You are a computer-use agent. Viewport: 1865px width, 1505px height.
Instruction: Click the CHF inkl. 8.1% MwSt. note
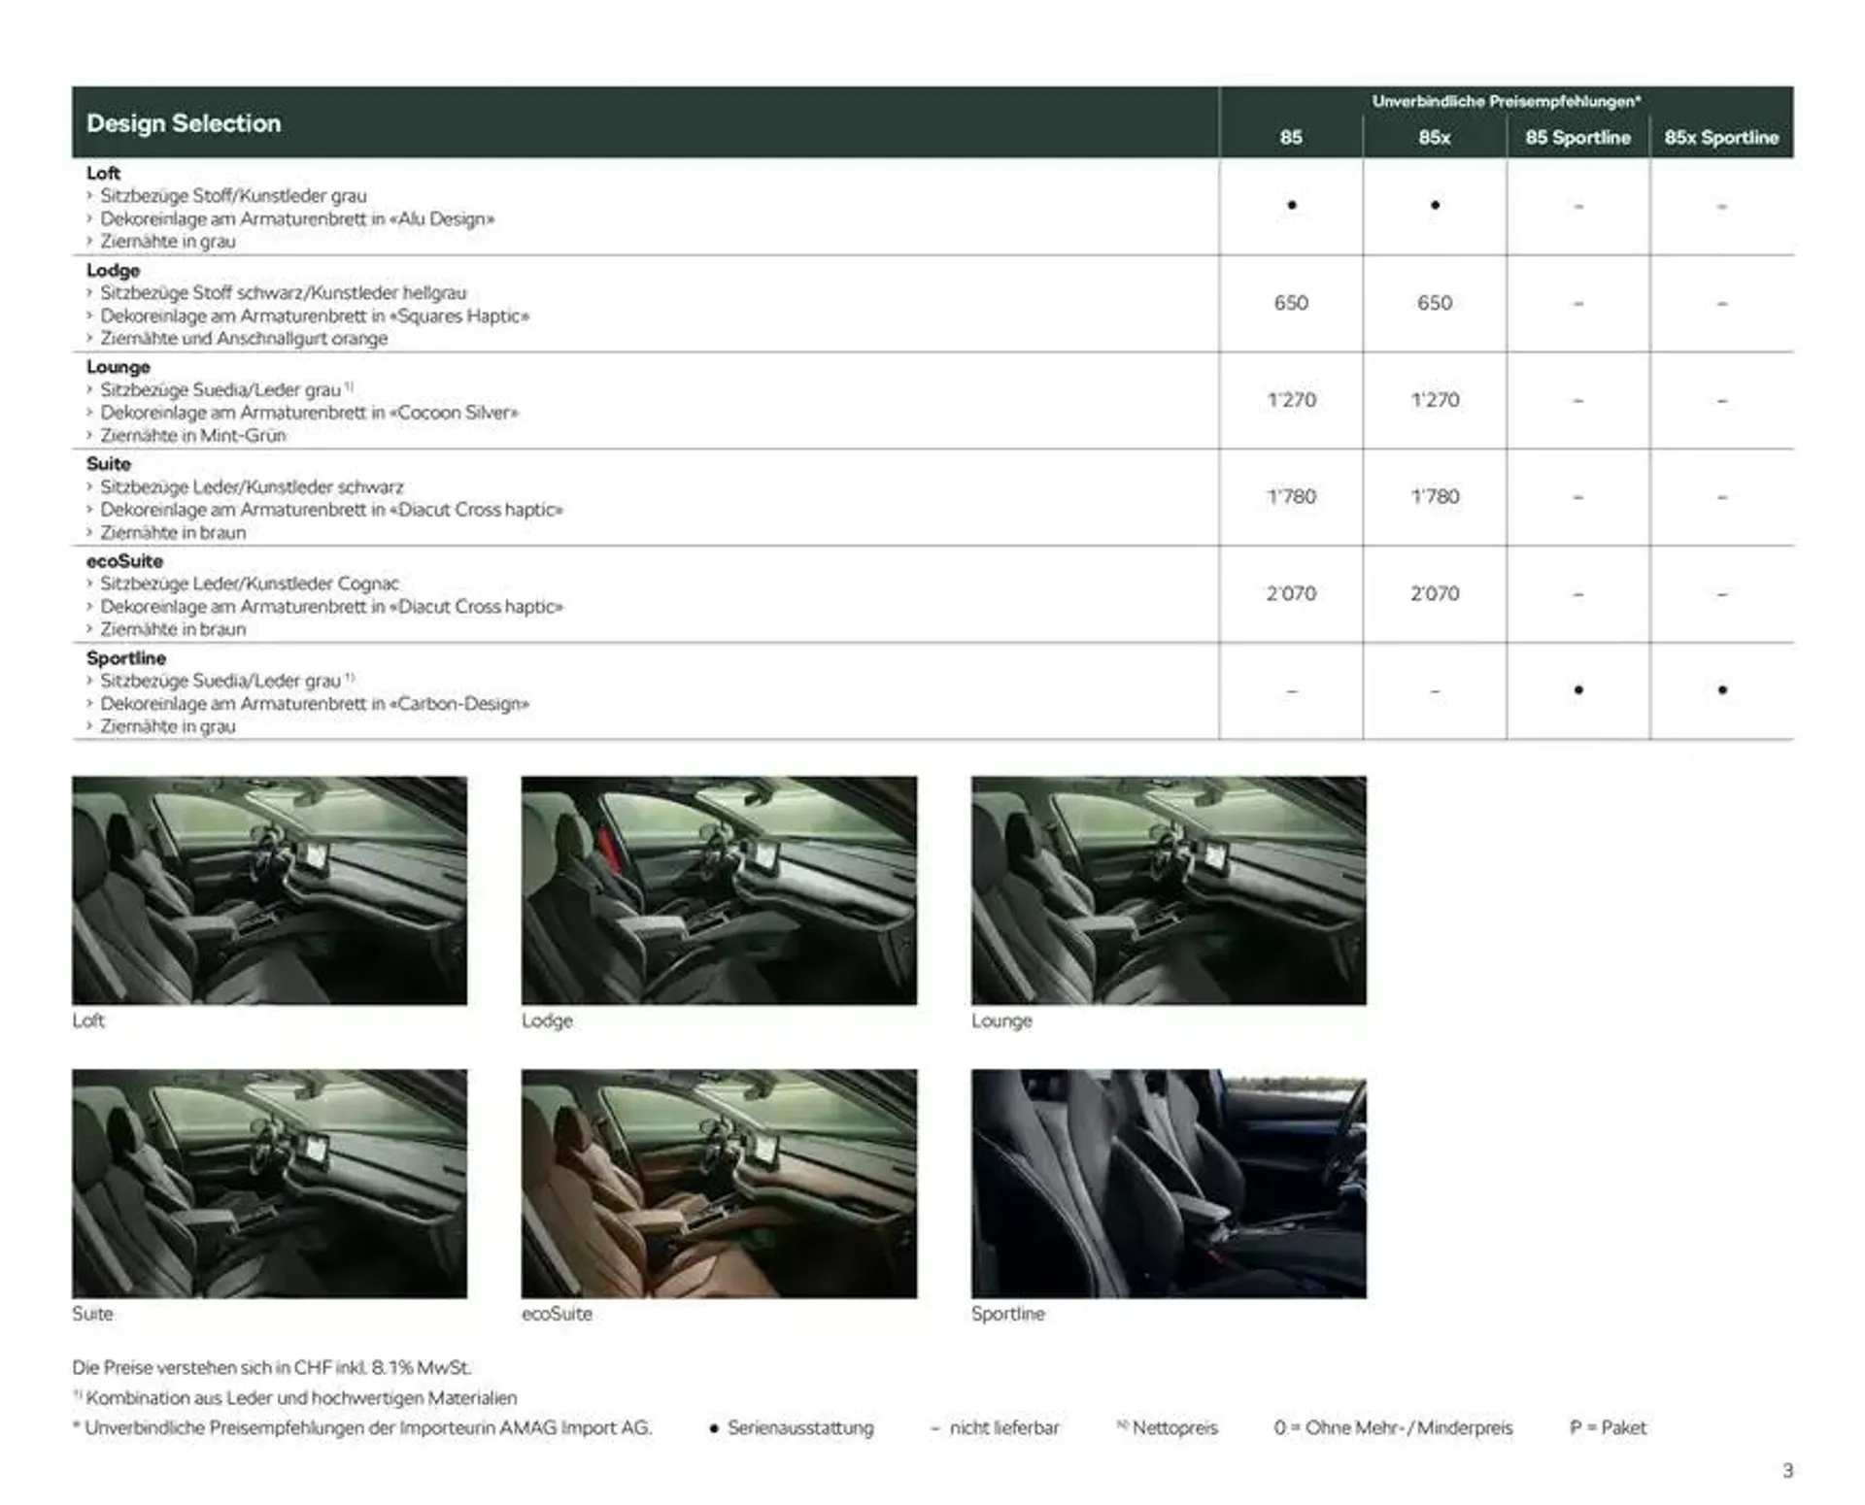click(x=272, y=1368)
